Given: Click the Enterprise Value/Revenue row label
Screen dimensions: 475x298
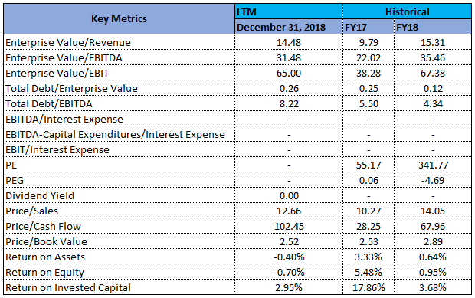Looking at the screenshot, I should [x=68, y=43].
